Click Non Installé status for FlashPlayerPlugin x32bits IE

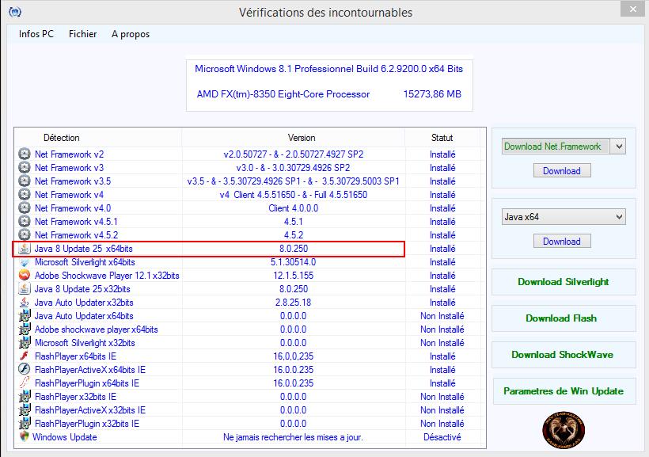[x=442, y=424]
